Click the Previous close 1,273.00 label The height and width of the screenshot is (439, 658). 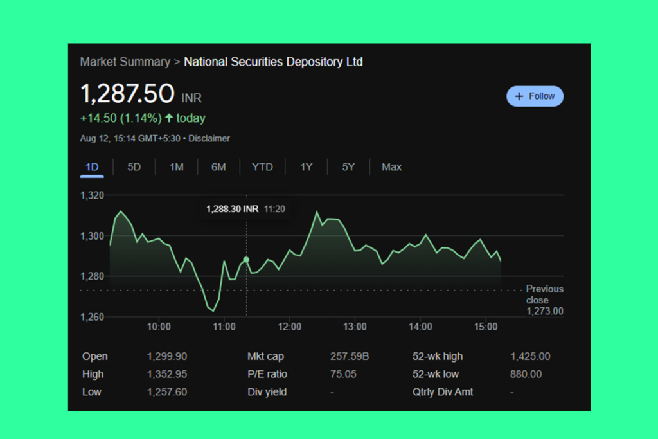click(544, 300)
